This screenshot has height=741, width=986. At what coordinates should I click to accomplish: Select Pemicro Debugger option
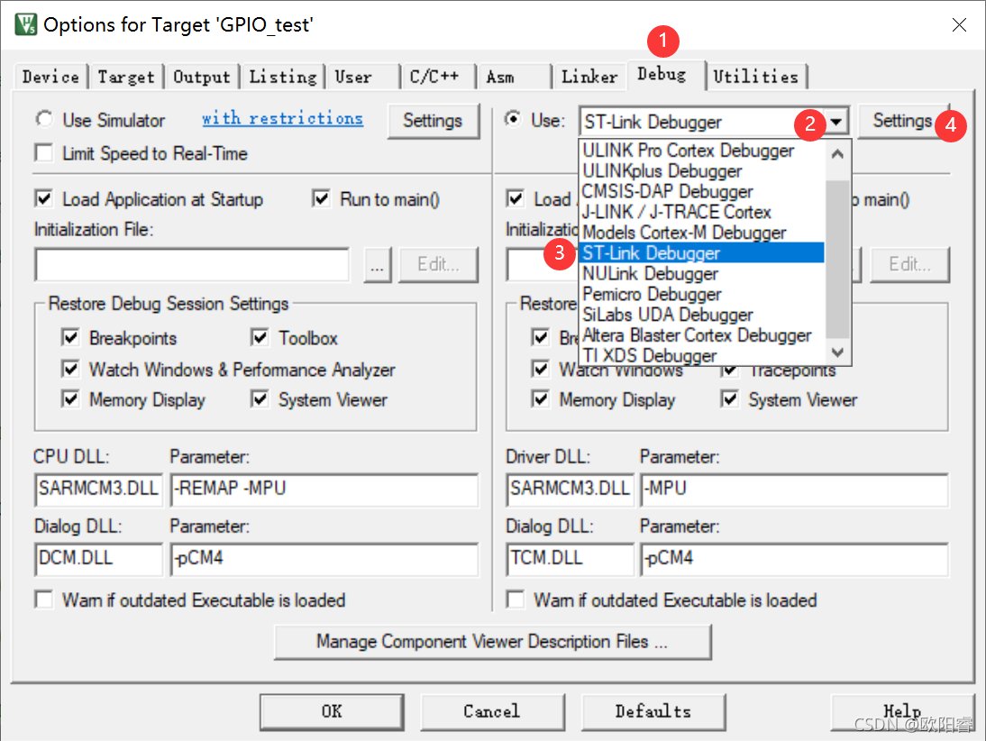[x=701, y=294]
